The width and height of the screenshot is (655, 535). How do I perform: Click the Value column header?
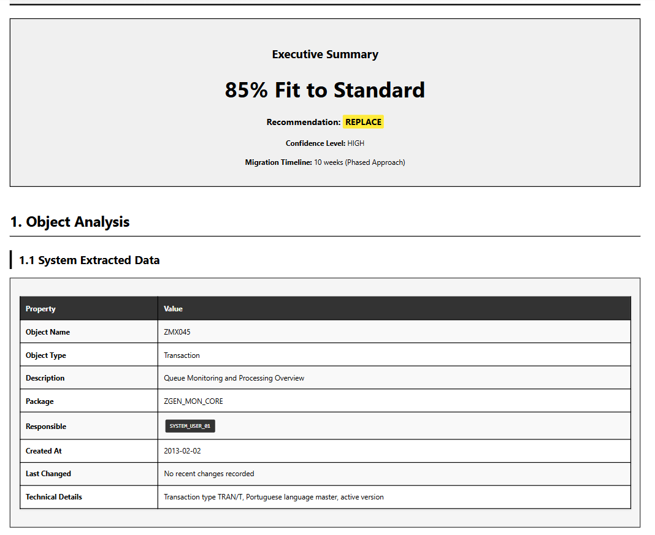click(x=173, y=309)
